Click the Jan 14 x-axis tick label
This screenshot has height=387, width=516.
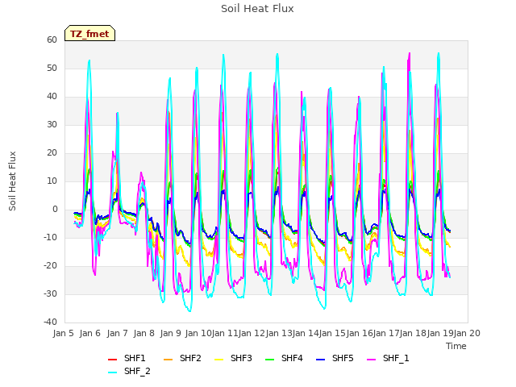(x=306, y=333)
